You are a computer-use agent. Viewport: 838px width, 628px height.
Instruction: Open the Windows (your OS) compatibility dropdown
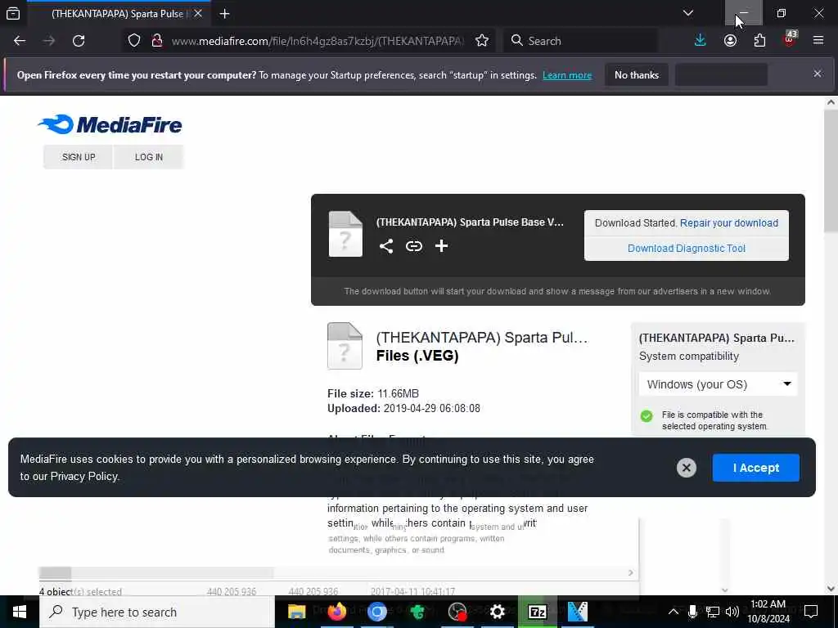pos(718,384)
